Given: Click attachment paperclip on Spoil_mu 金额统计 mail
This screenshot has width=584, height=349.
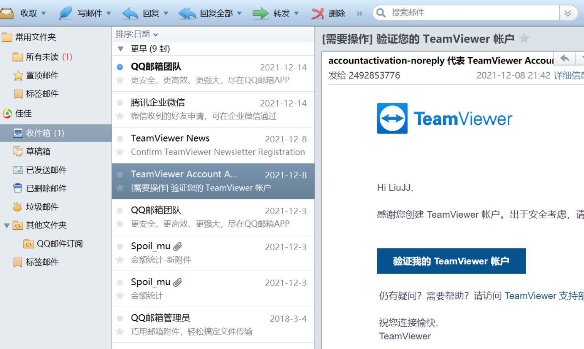Looking at the screenshot, I should coord(177,282).
